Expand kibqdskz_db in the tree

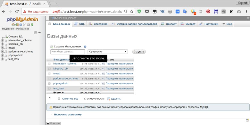2,44
